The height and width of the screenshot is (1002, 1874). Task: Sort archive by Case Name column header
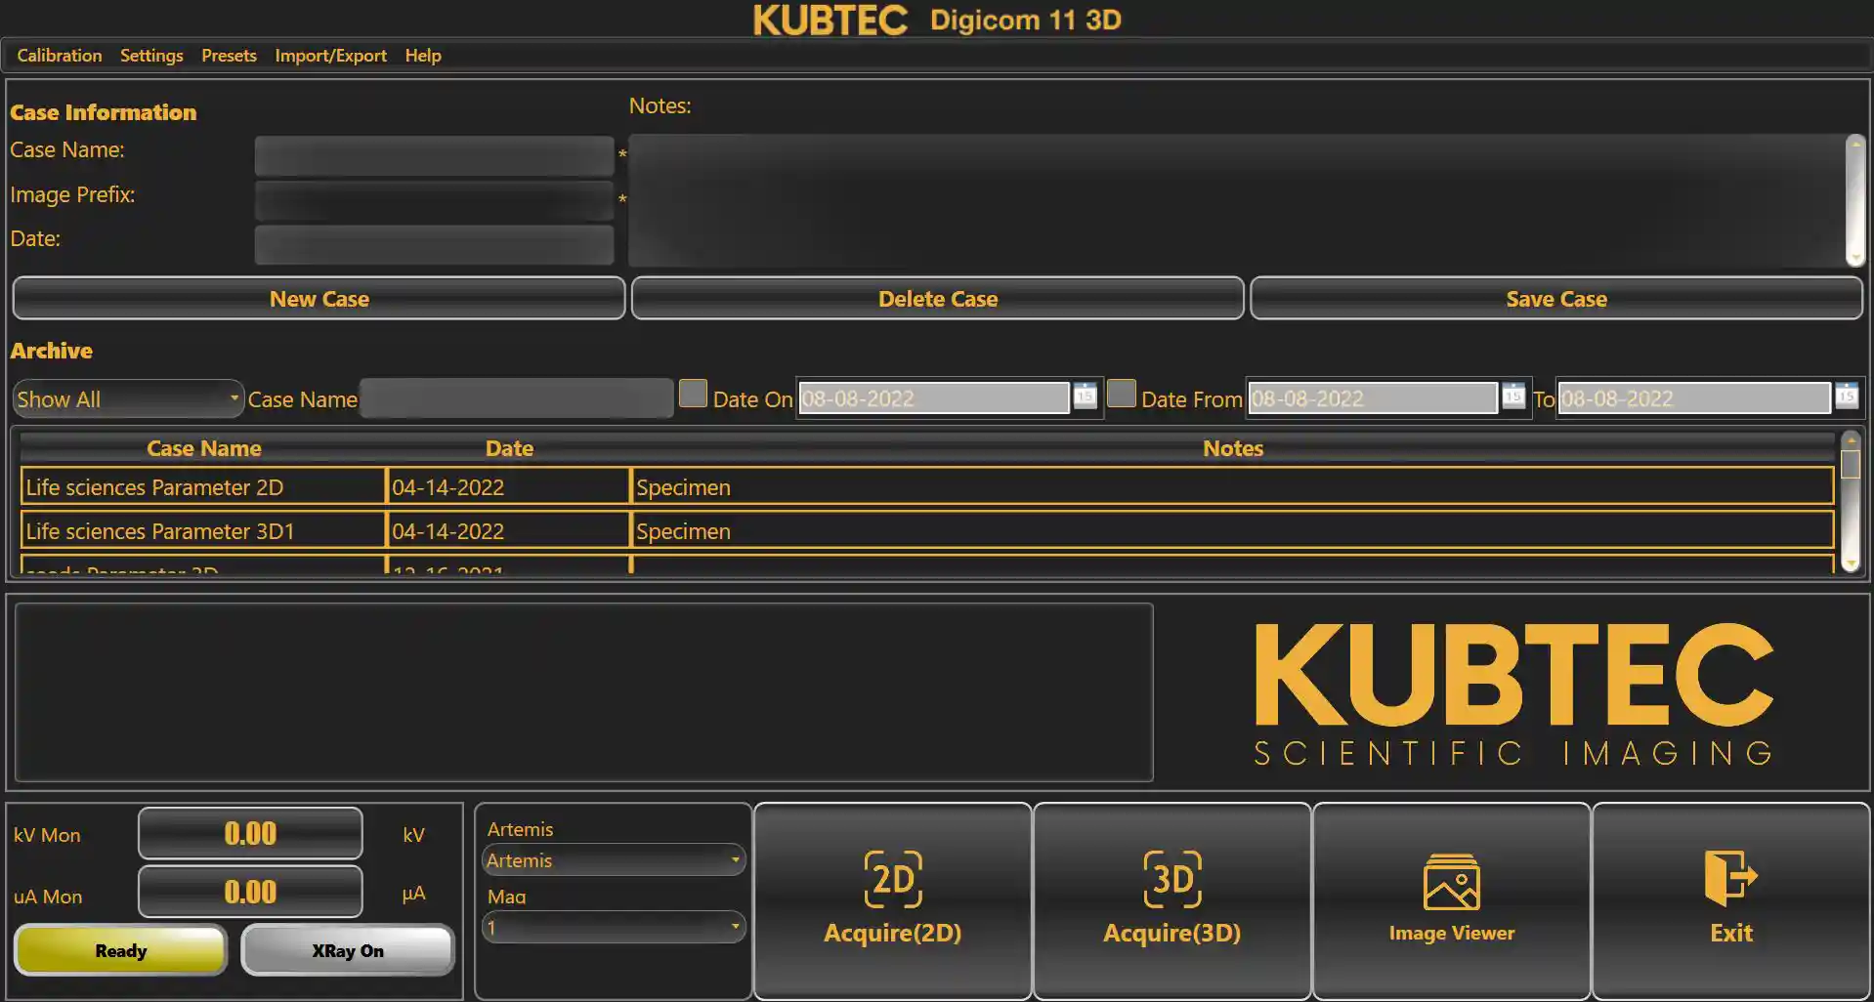coord(203,448)
